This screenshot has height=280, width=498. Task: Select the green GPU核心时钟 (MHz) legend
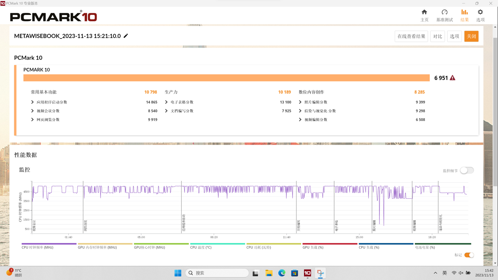161,246
